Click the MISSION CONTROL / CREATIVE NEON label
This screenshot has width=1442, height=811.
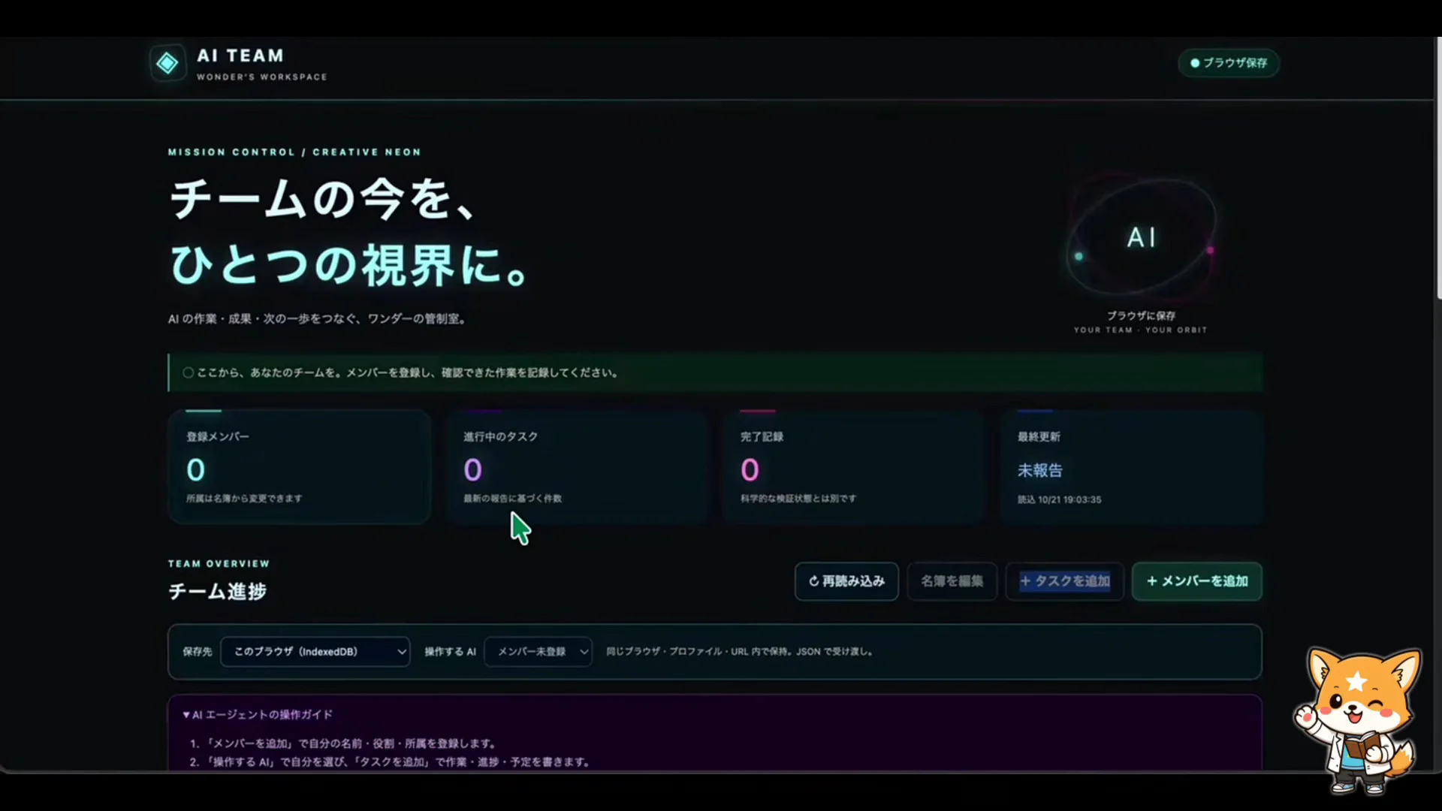pyautogui.click(x=294, y=152)
